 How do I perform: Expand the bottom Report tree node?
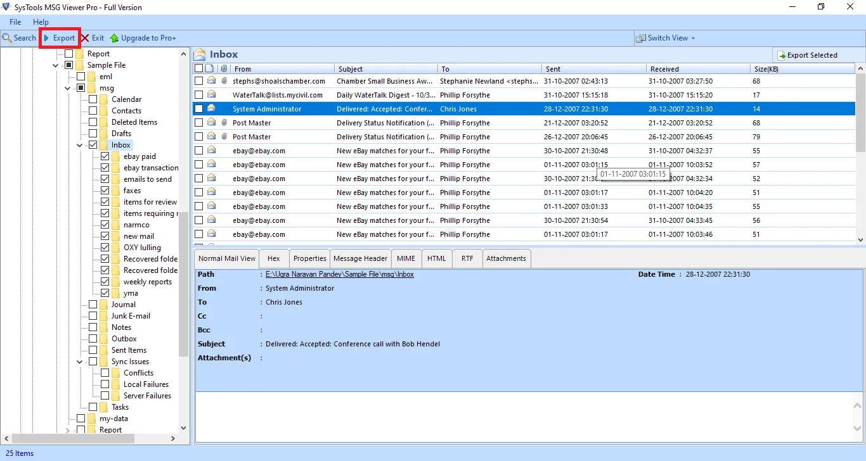[68, 430]
